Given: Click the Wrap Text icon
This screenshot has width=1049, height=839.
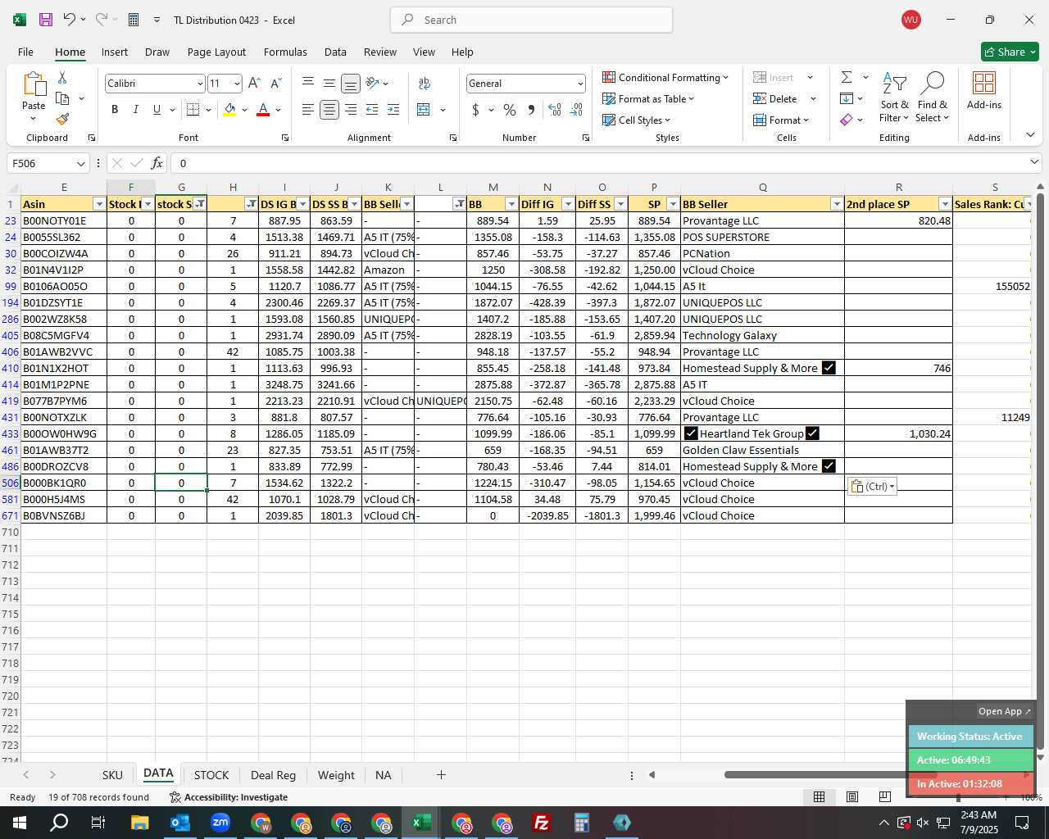Looking at the screenshot, I should click(x=425, y=83).
